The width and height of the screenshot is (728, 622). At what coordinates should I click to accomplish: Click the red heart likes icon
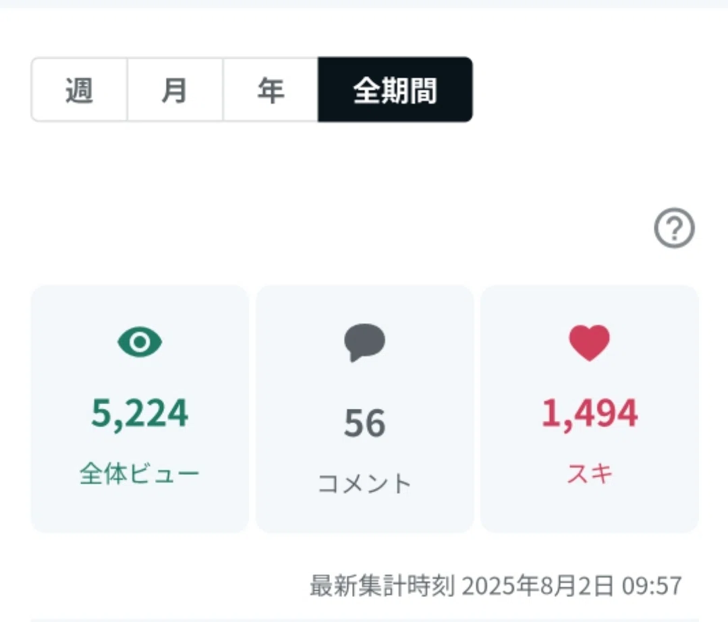tap(589, 343)
